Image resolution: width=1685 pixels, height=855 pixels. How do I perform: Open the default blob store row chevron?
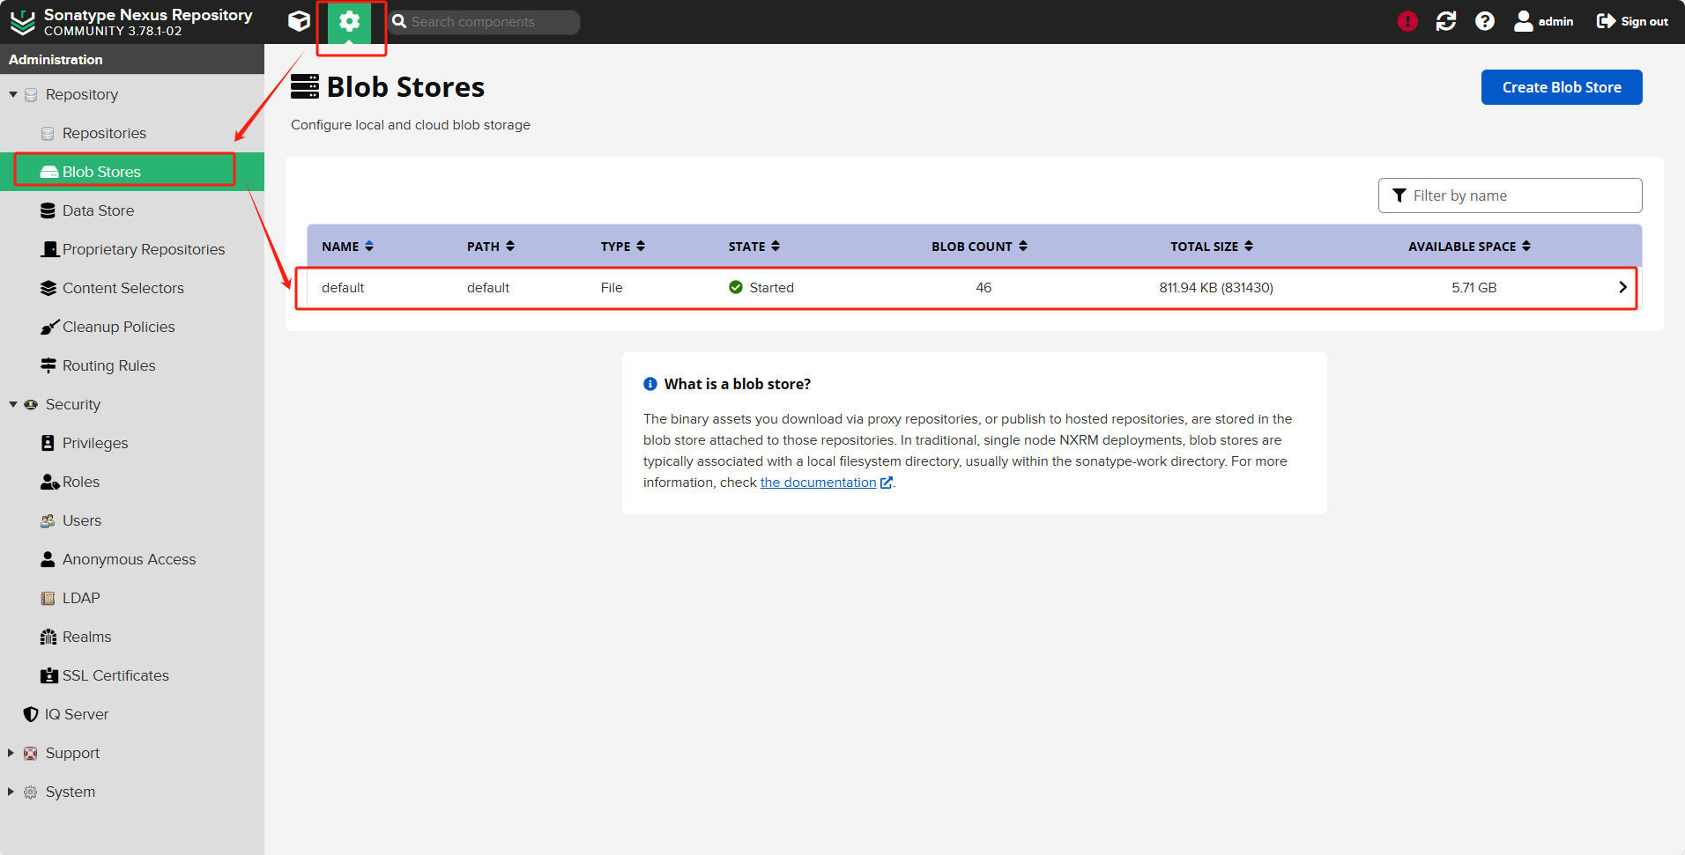pos(1622,288)
